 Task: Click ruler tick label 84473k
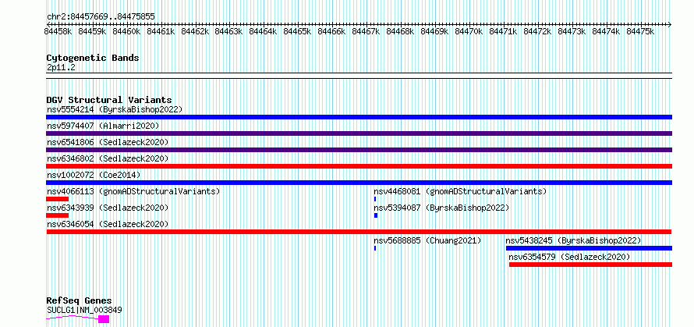(x=572, y=31)
